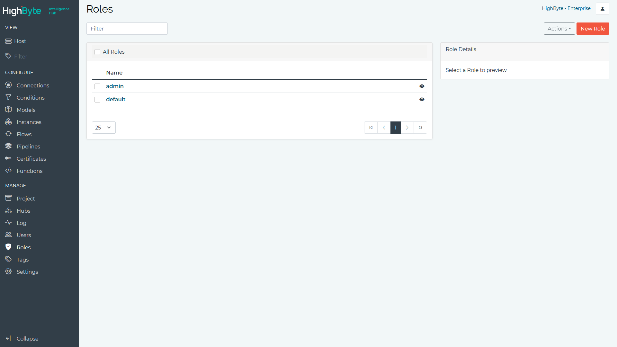
Task: Open Roles management from sidebar
Action: tap(23, 247)
